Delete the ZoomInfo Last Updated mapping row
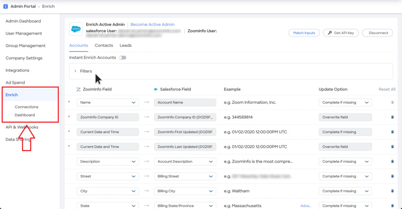402x209 pixels. [x=392, y=147]
